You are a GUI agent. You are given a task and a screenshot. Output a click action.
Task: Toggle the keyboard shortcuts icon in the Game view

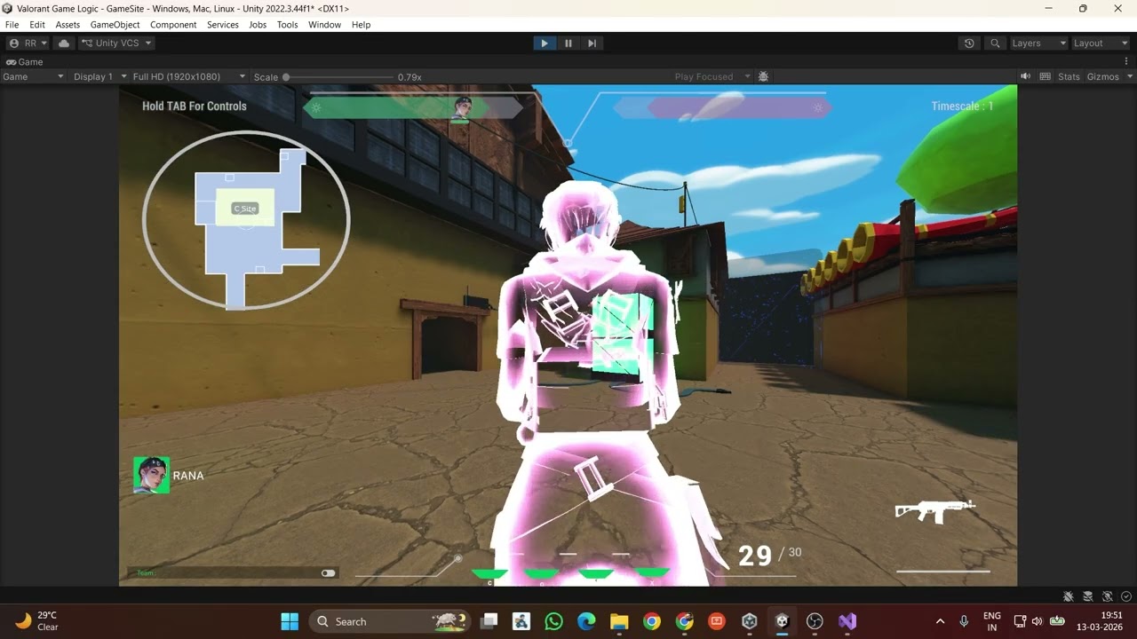coord(1045,76)
